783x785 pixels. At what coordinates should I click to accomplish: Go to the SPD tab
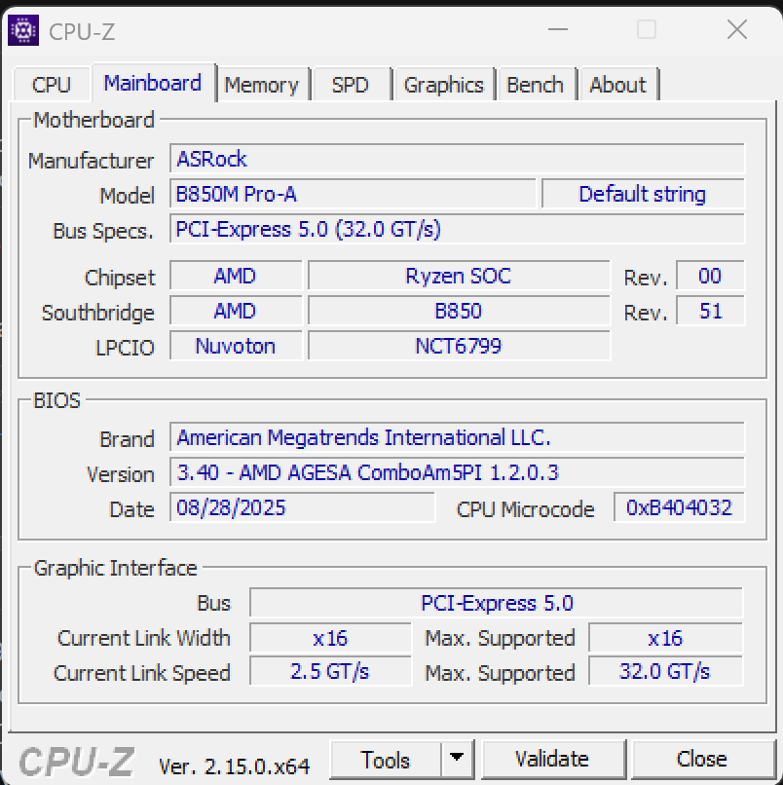(x=350, y=85)
